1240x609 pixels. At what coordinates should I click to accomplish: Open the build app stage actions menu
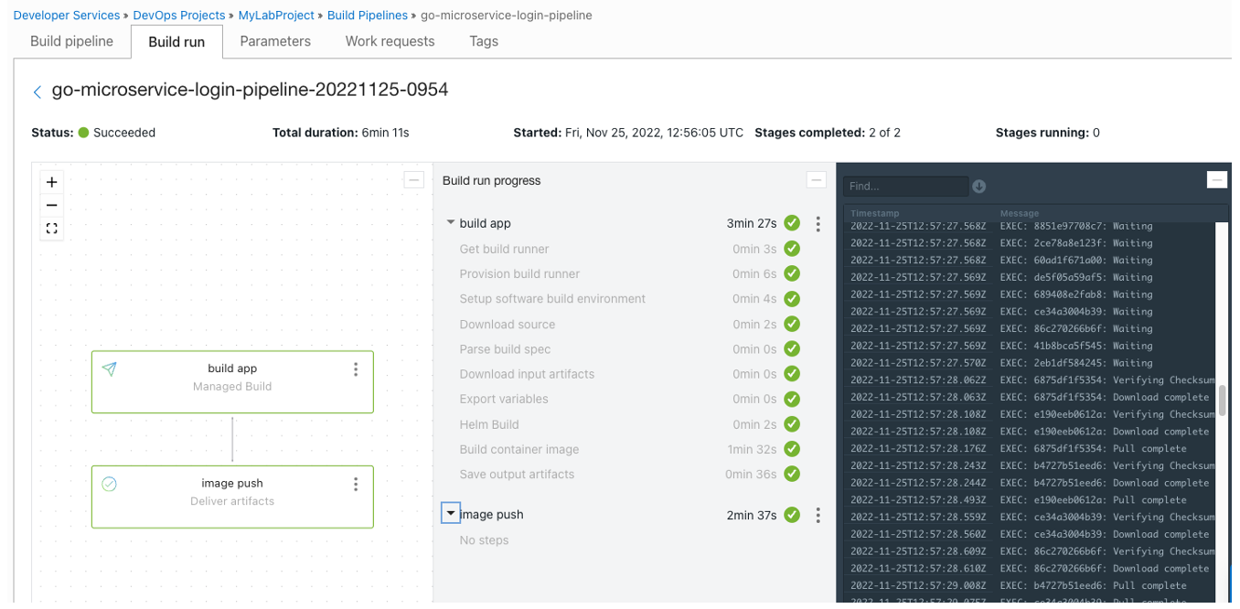[x=356, y=369]
